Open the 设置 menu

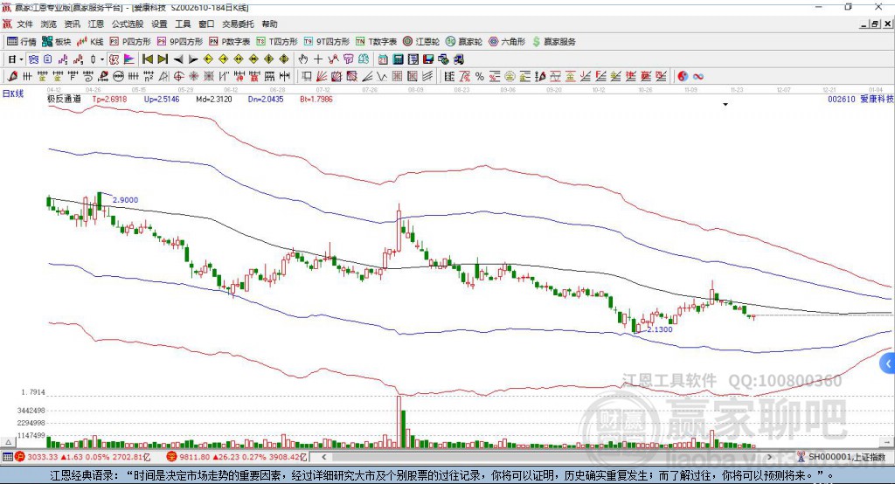pyautogui.click(x=159, y=24)
